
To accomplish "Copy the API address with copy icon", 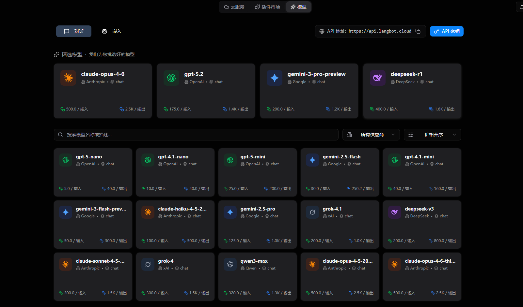I will 418,31.
